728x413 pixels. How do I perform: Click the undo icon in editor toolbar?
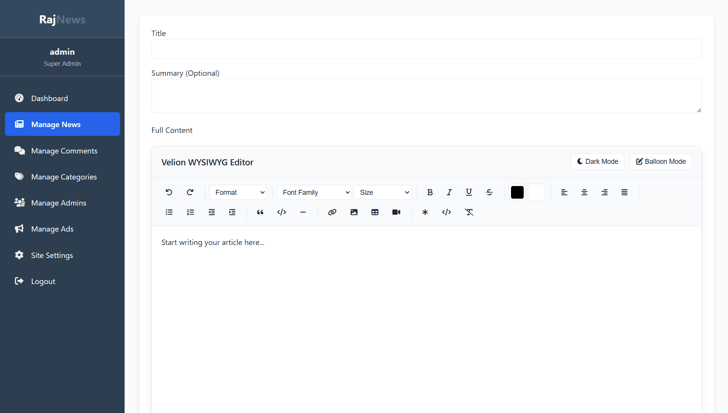click(169, 192)
